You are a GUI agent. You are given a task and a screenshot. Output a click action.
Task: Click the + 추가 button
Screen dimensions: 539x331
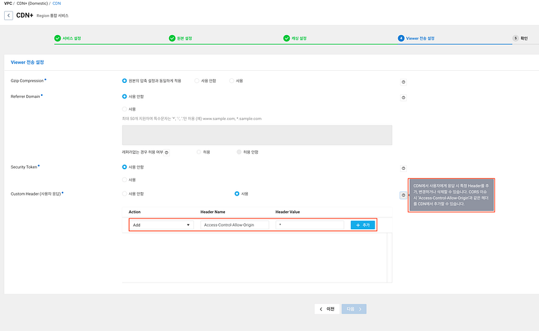pyautogui.click(x=362, y=225)
